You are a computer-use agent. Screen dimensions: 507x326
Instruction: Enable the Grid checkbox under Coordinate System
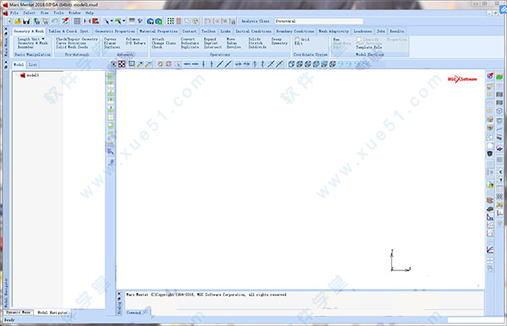[297, 39]
